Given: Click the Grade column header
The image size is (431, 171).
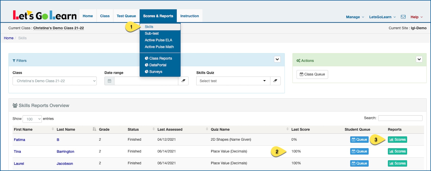Looking at the screenshot, I should point(104,129).
